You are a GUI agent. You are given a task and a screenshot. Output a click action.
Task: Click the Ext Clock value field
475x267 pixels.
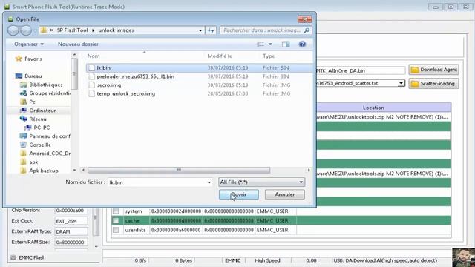[x=71, y=221]
